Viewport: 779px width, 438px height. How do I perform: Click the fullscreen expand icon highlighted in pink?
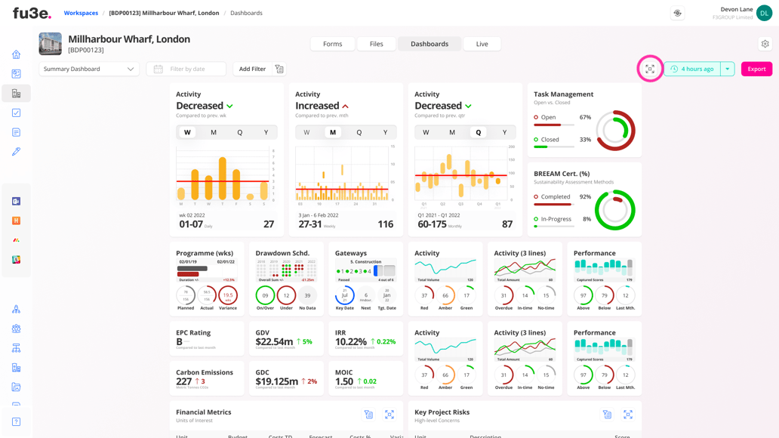[650, 69]
